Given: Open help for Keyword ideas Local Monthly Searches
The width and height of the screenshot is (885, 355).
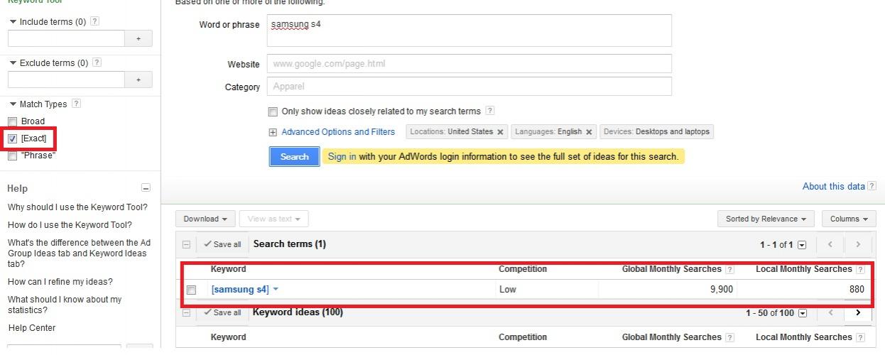Looking at the screenshot, I should (860, 337).
